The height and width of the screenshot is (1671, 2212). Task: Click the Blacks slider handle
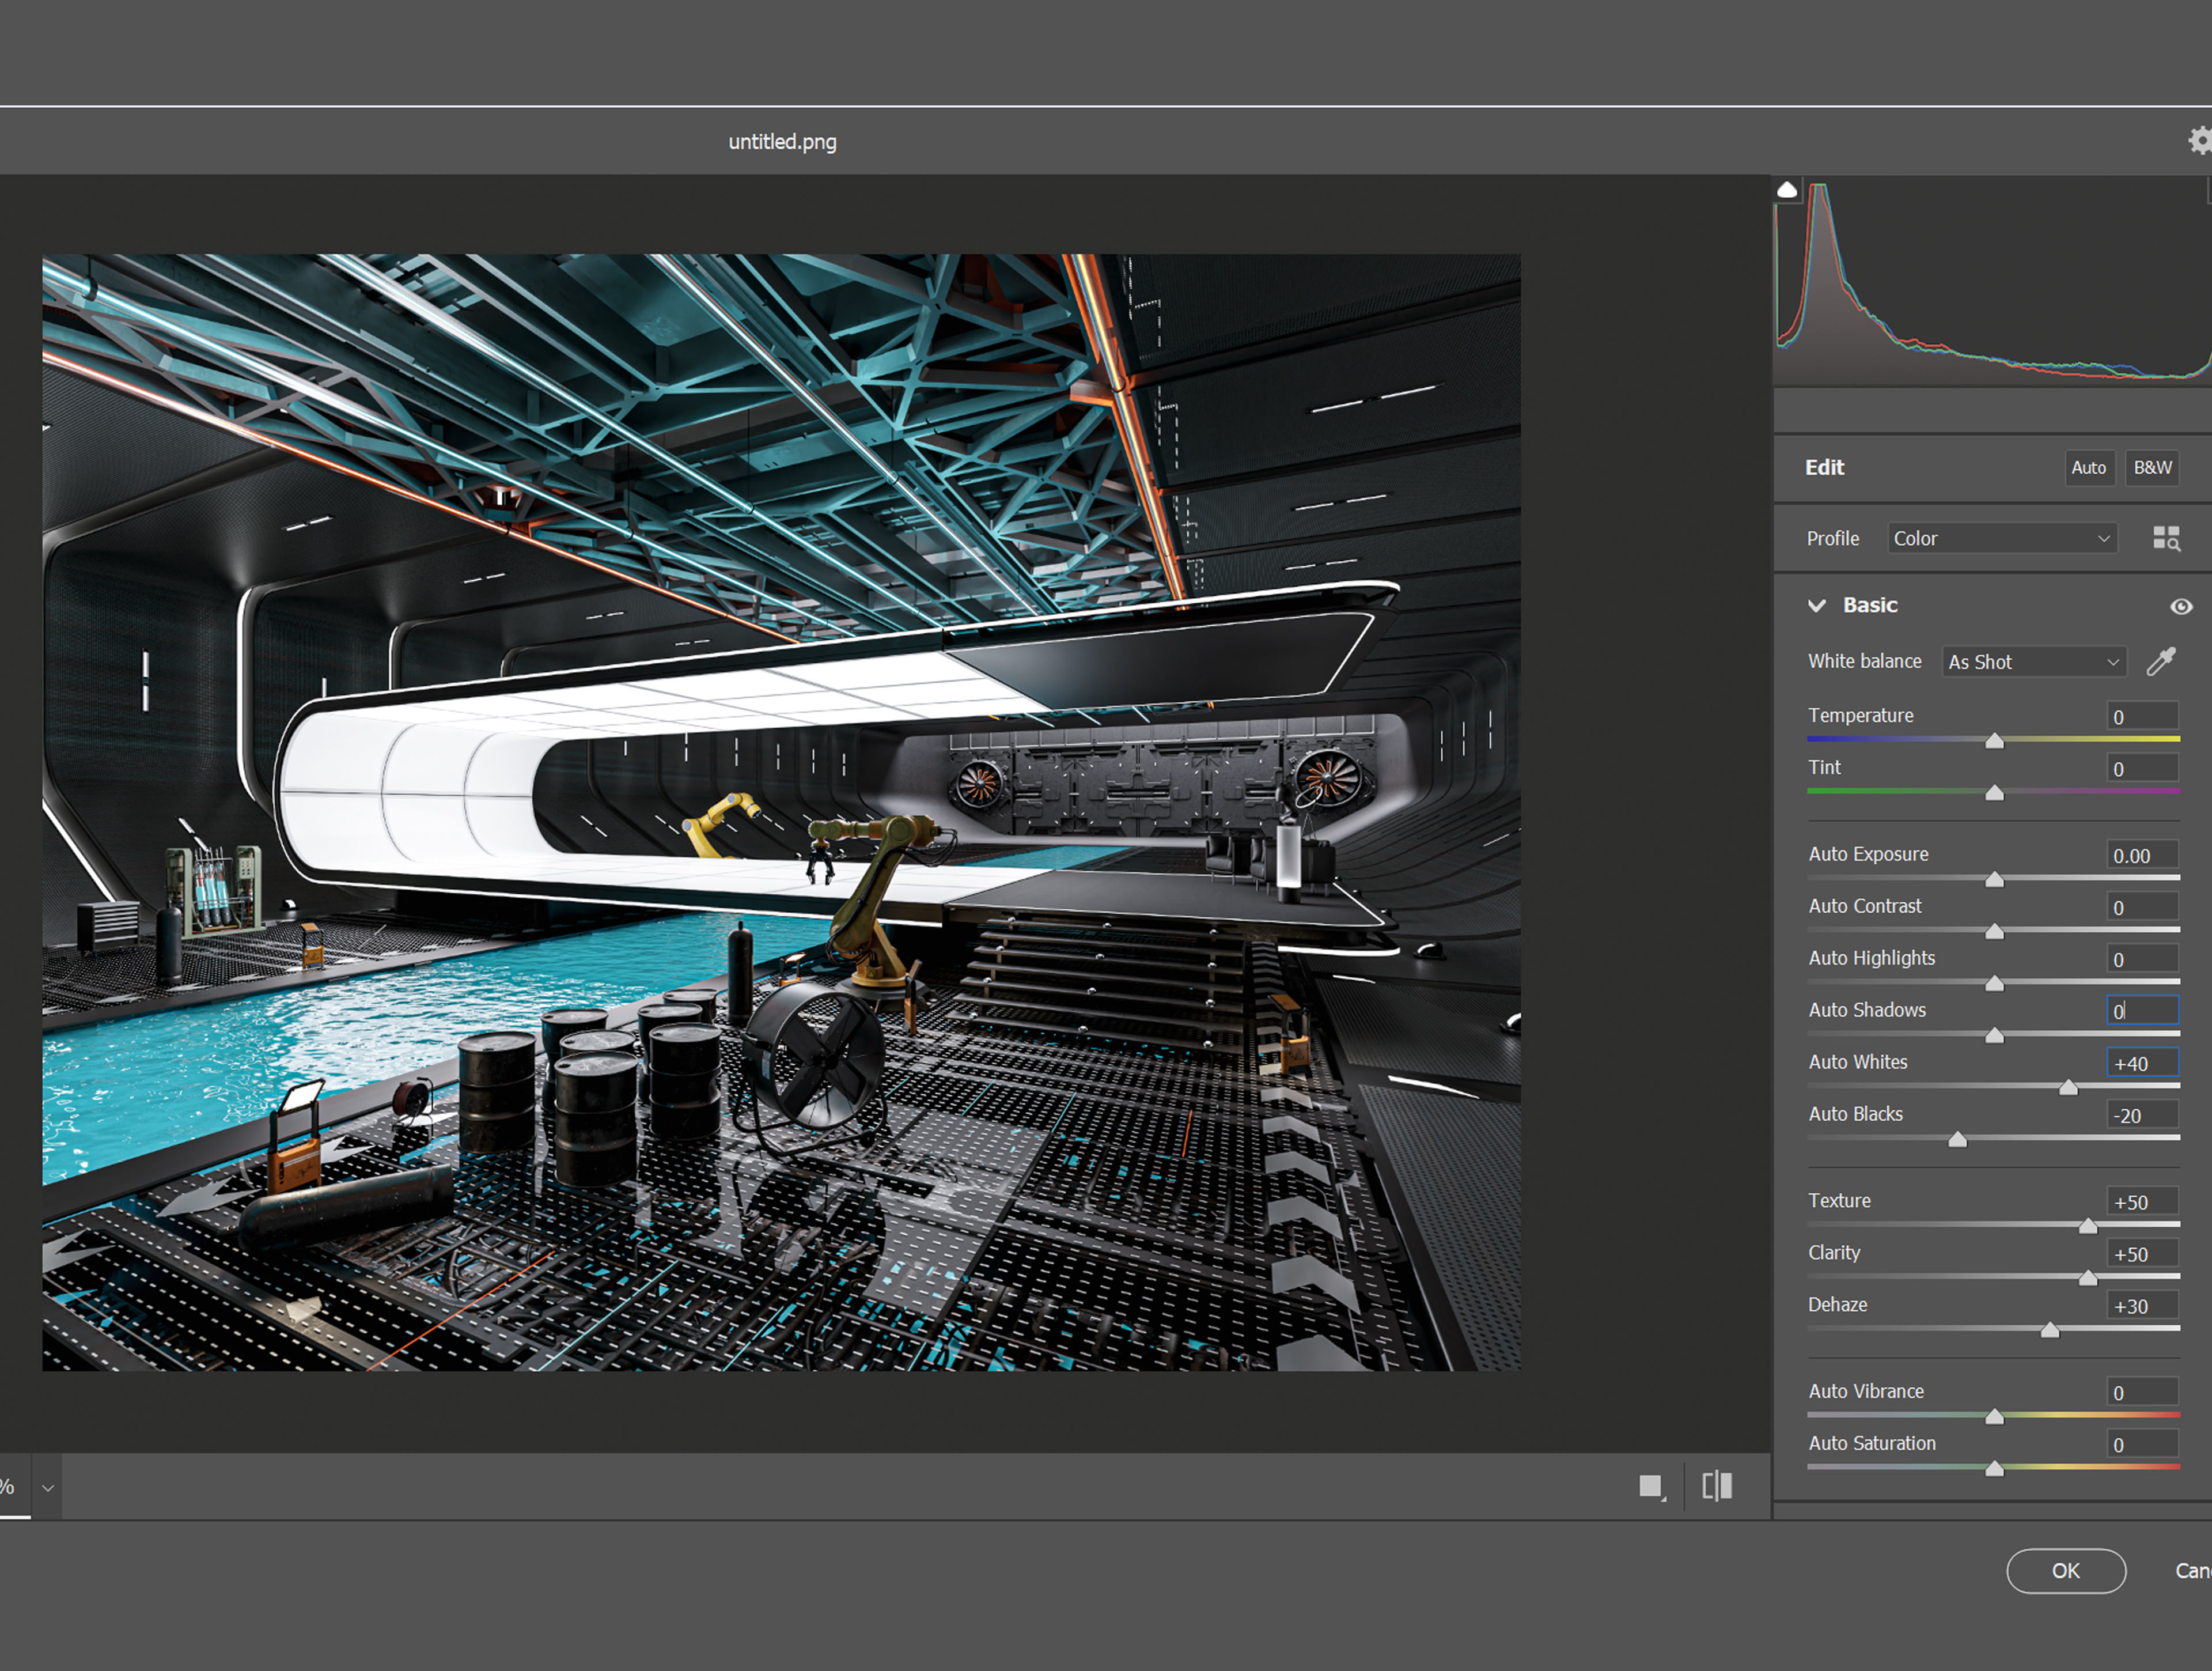pyautogui.click(x=1957, y=1139)
